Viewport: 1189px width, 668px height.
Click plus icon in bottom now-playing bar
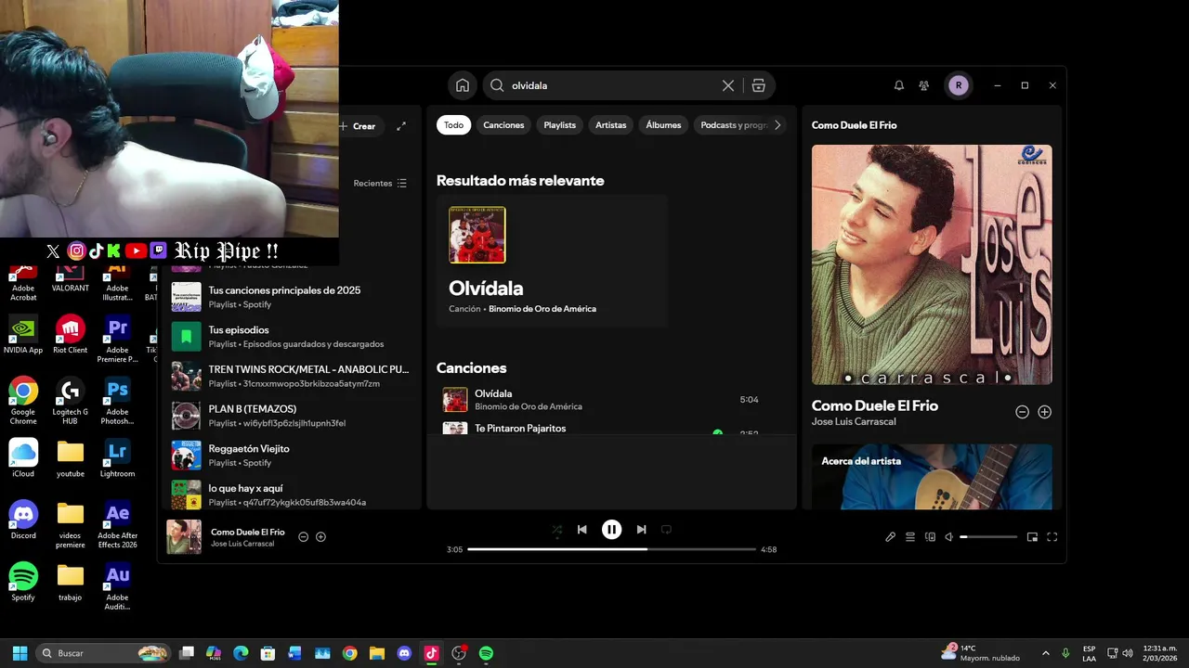320,536
